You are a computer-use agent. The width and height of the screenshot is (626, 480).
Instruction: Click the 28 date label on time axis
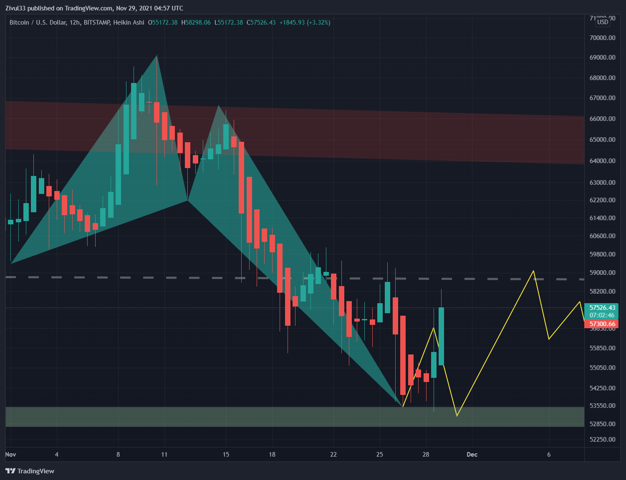pyautogui.click(x=426, y=455)
